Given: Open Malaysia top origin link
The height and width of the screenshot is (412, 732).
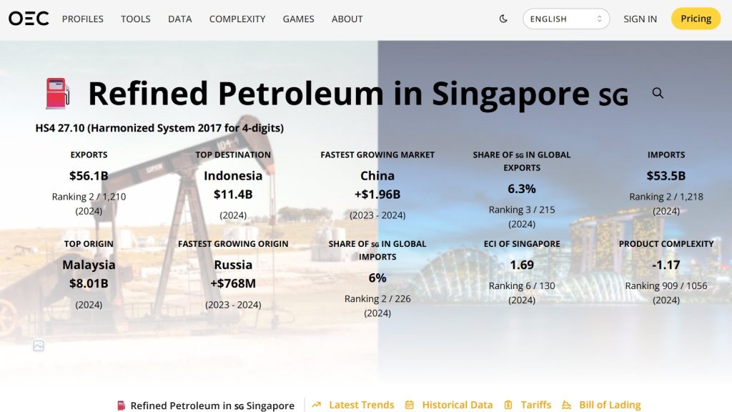Looking at the screenshot, I should [89, 265].
